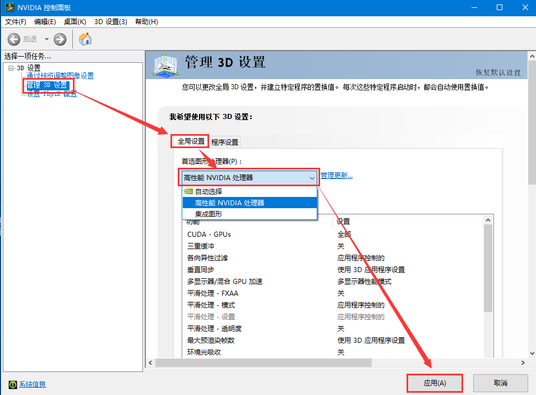Switch to the 全局设置 tab

[191, 141]
